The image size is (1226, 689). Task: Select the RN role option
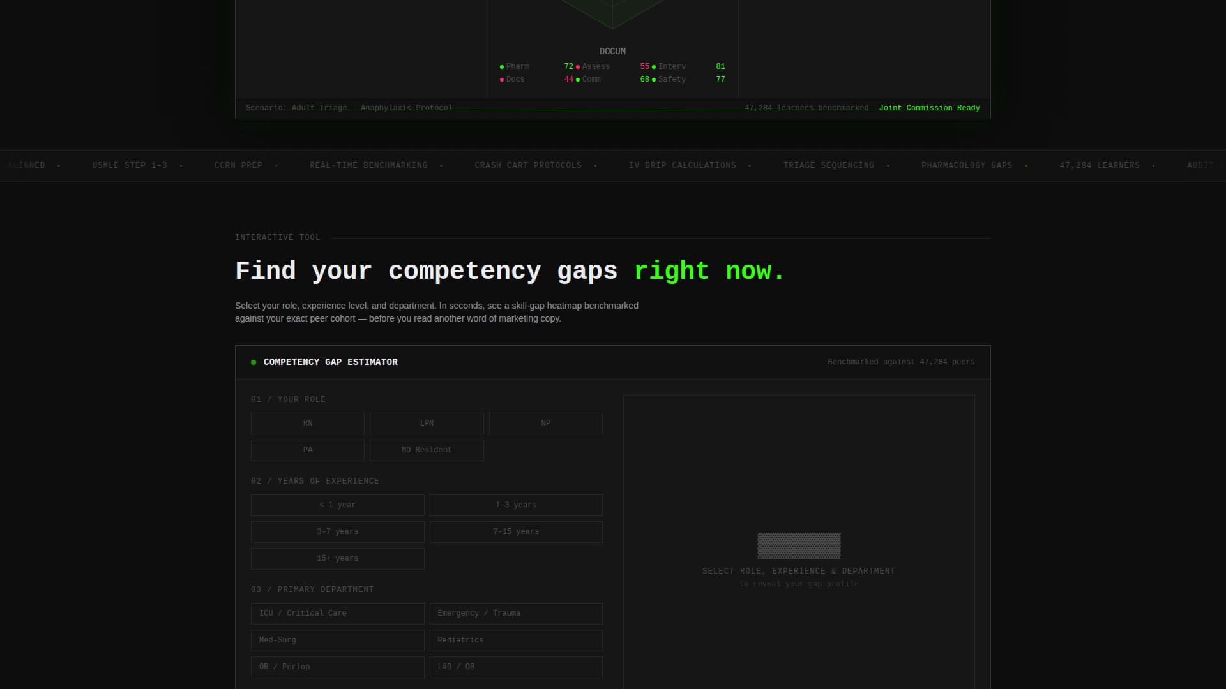(307, 424)
